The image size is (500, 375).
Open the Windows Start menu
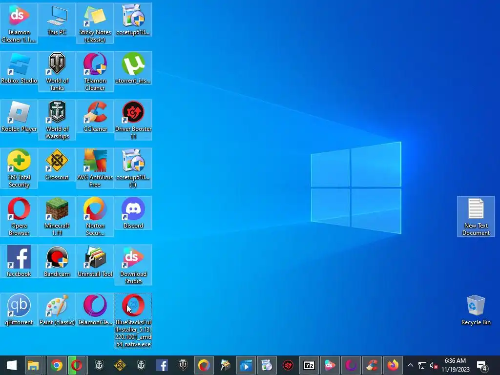12,365
